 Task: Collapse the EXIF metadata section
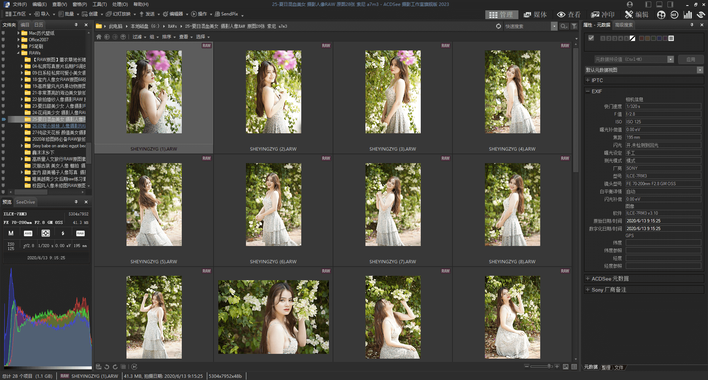589,91
